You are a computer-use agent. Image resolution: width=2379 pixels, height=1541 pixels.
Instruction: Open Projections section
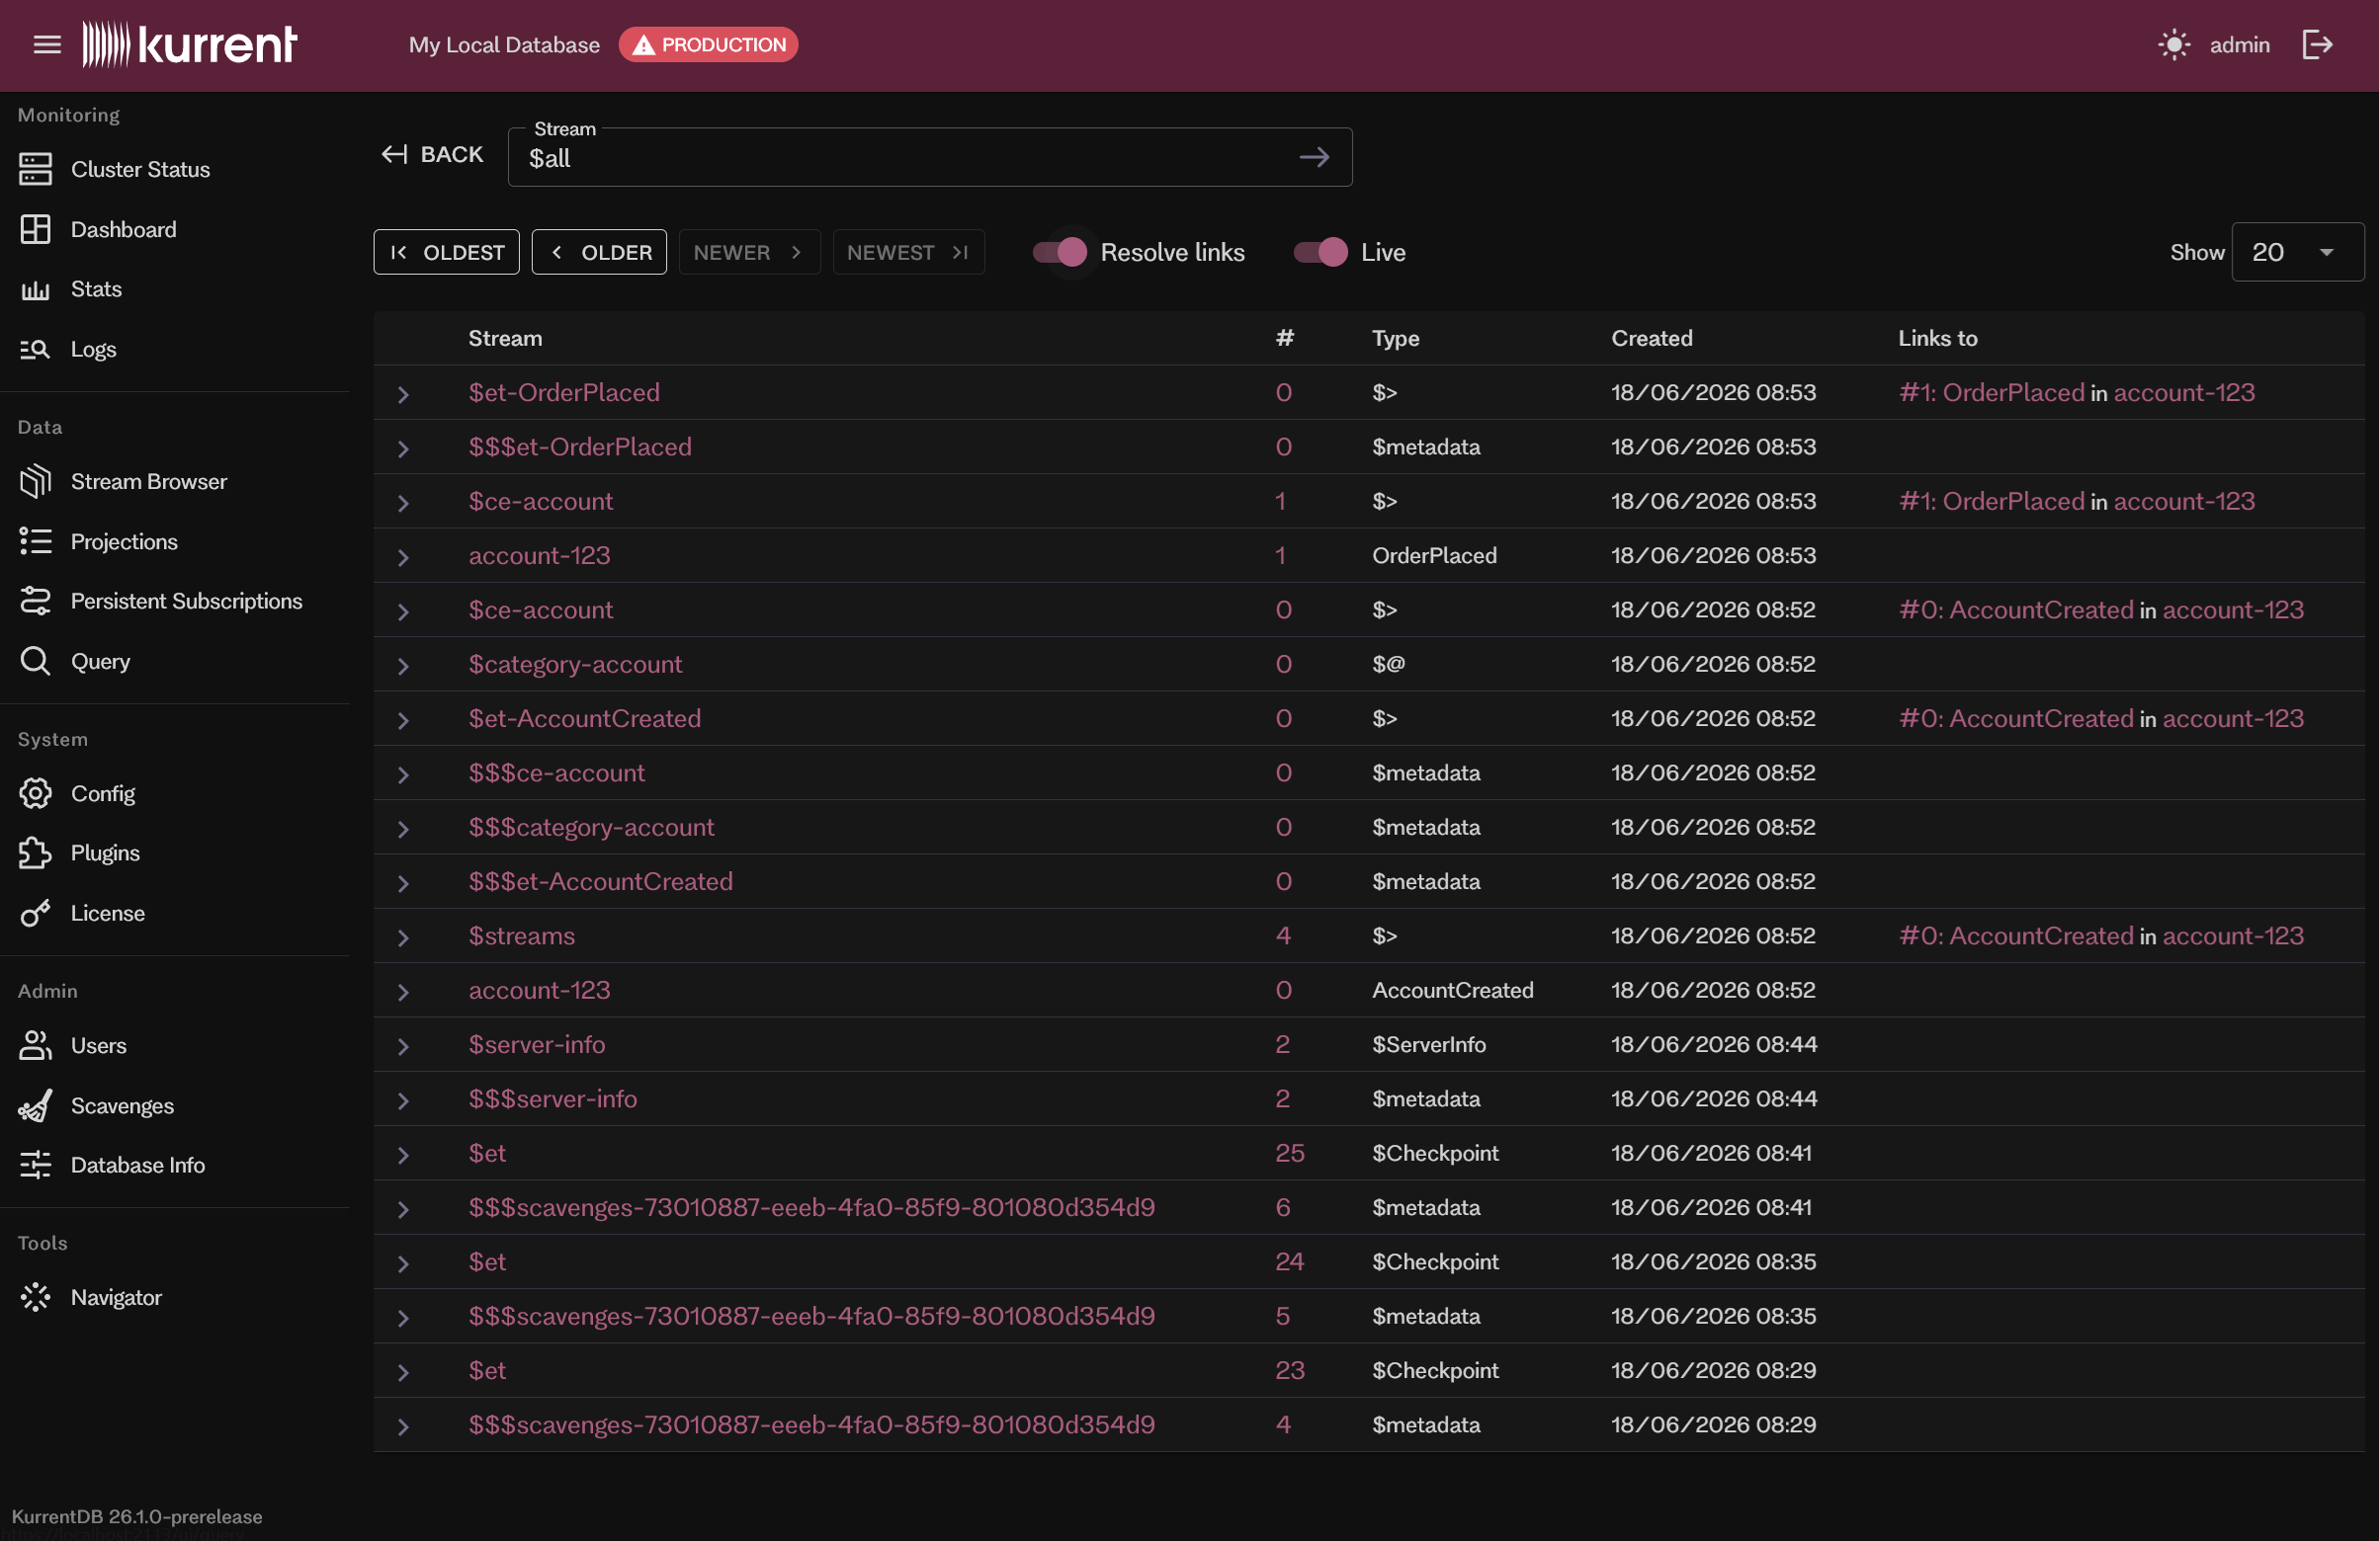click(124, 541)
